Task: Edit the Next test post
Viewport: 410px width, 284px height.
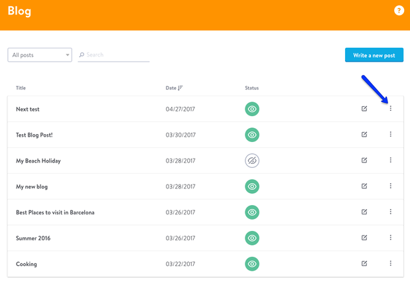Action: 364,109
